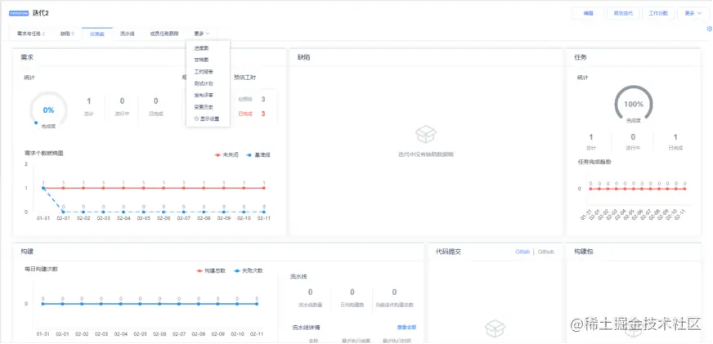Image resolution: width=713 pixels, height=344 pixels.
Task: Open the 需求与任务 tab
Action: [30, 34]
